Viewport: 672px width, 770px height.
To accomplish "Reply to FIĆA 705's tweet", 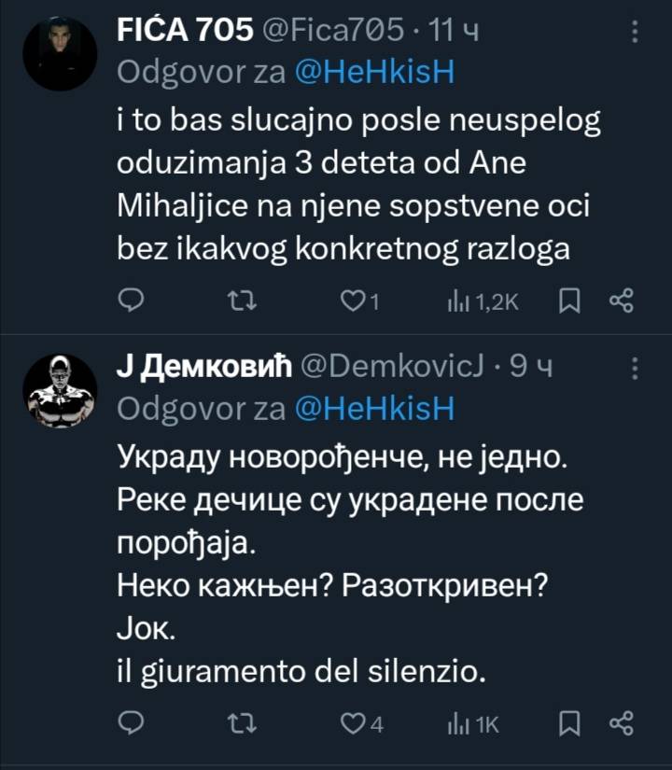I will (133, 300).
